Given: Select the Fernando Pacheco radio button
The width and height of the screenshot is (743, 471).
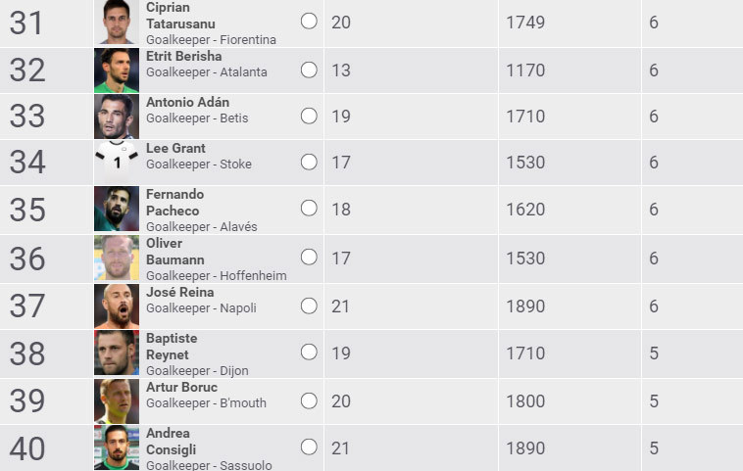Looking at the screenshot, I should 309,208.
